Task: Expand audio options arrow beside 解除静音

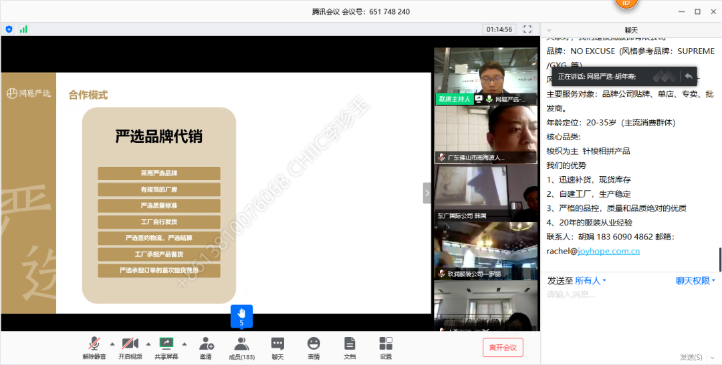Action: point(112,344)
